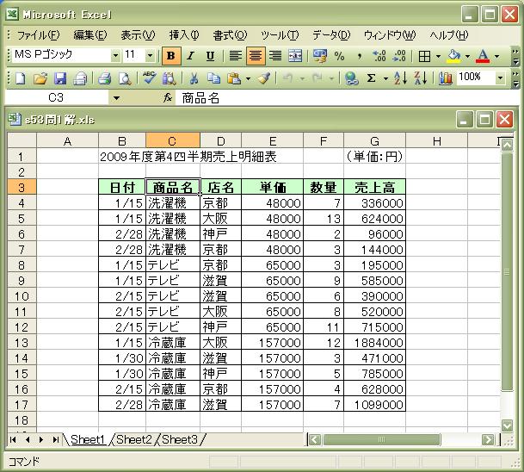This screenshot has width=524, height=472.
Task: Open AutoSum functions dropdown
Action: click(x=385, y=79)
